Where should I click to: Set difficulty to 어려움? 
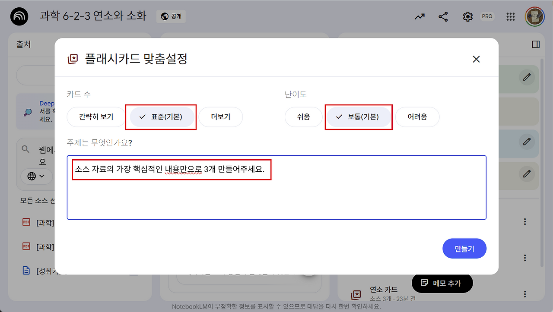[417, 117]
